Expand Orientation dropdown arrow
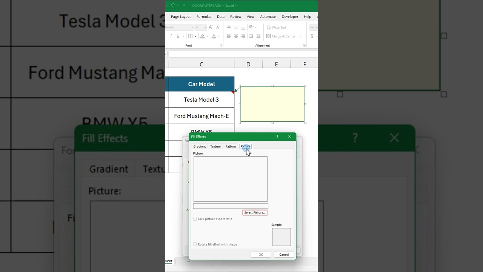 click(256, 27)
